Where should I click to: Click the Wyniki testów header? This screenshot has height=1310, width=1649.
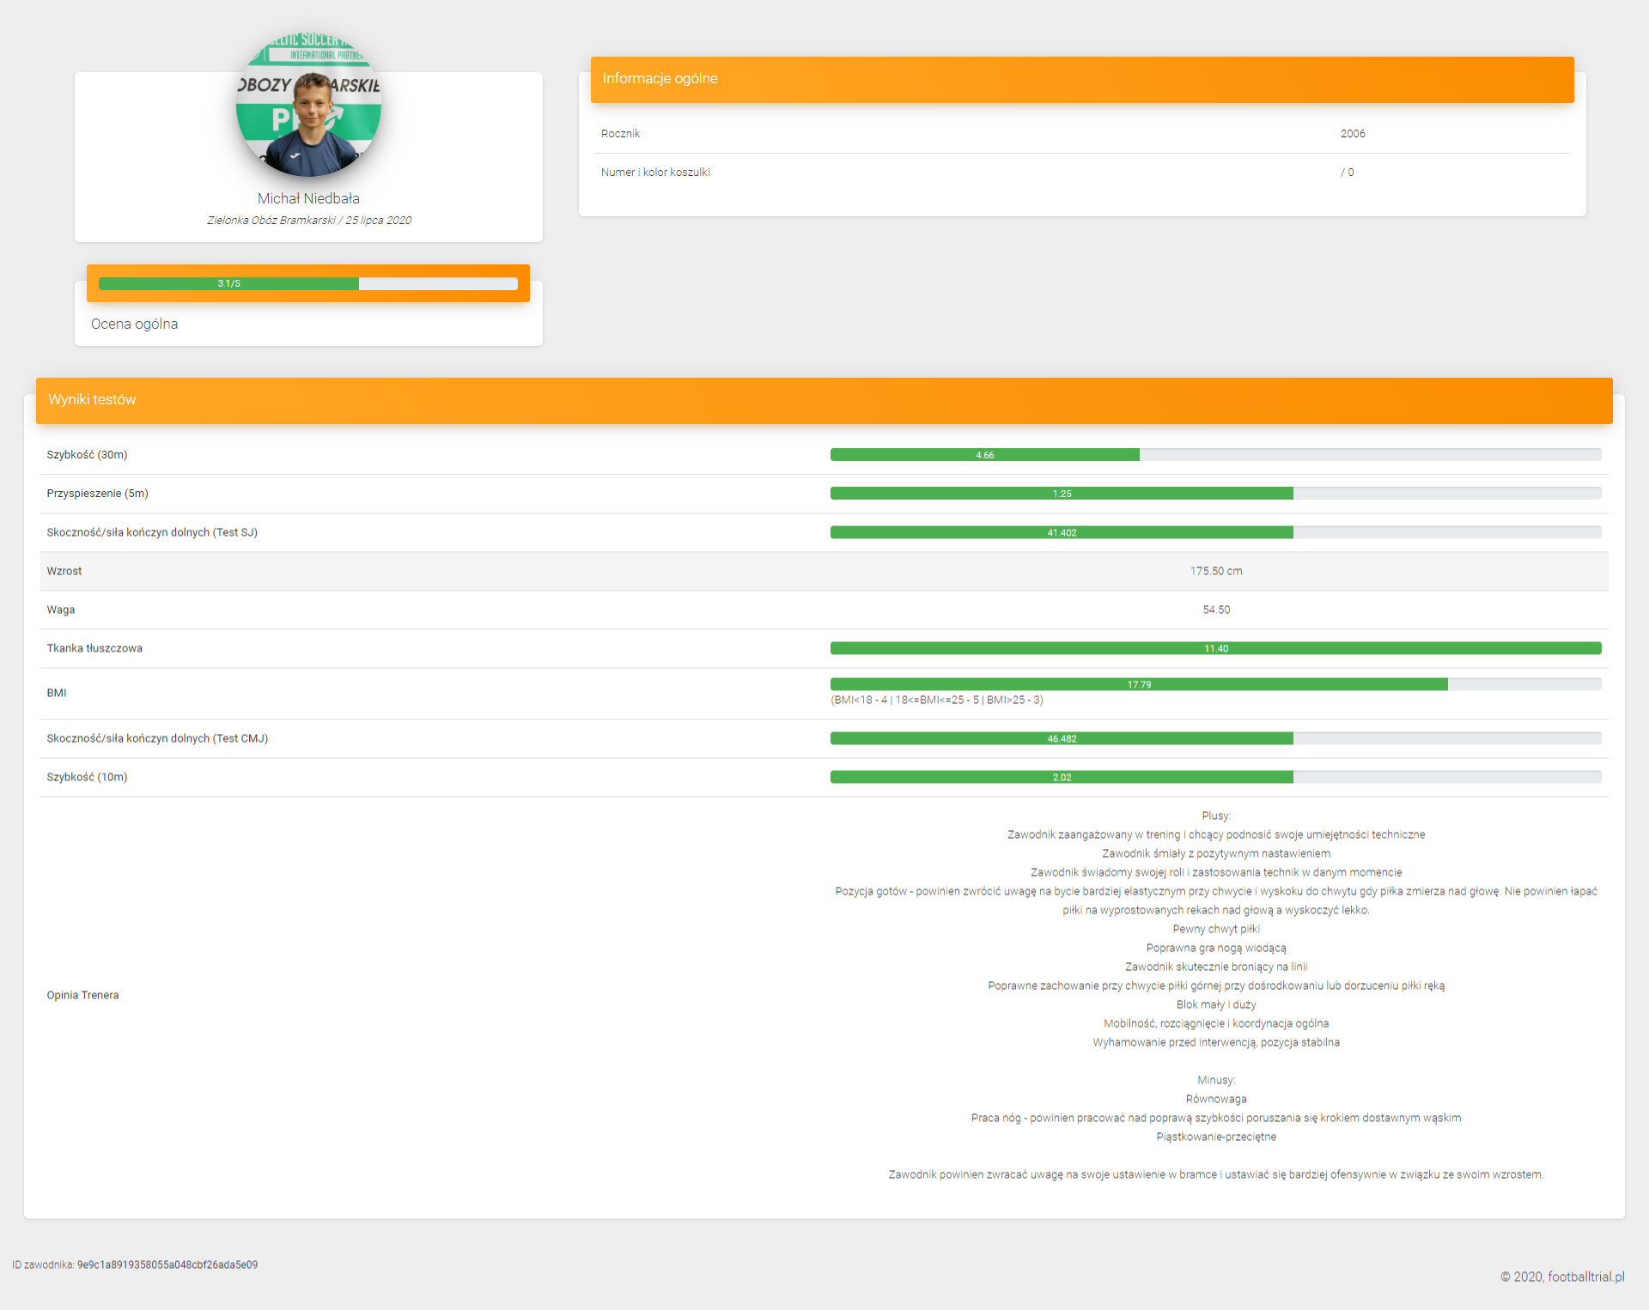pyautogui.click(x=92, y=400)
